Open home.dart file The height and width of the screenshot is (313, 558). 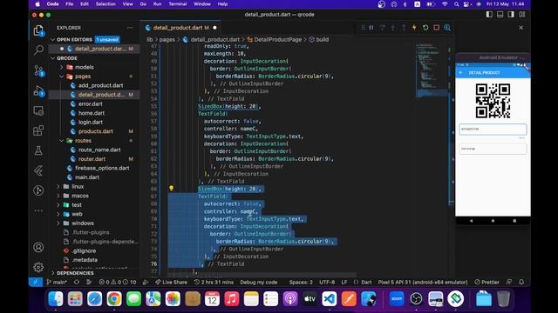(91, 113)
